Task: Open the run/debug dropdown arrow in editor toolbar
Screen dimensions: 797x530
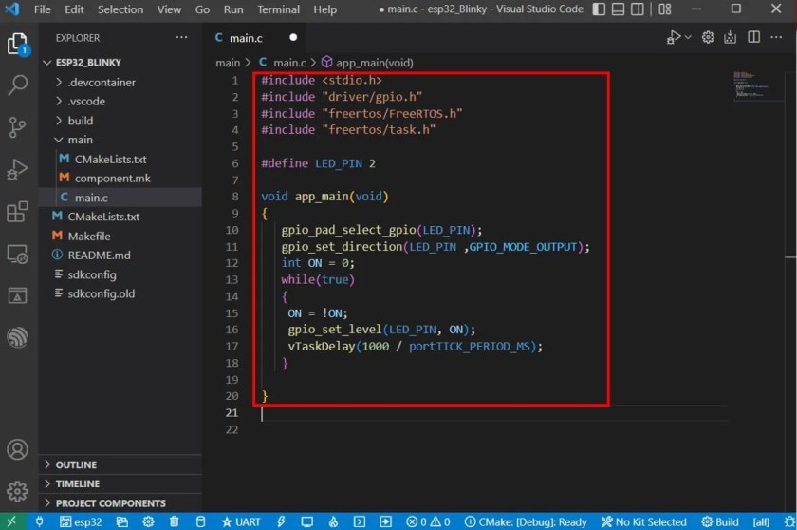Action: [688, 38]
